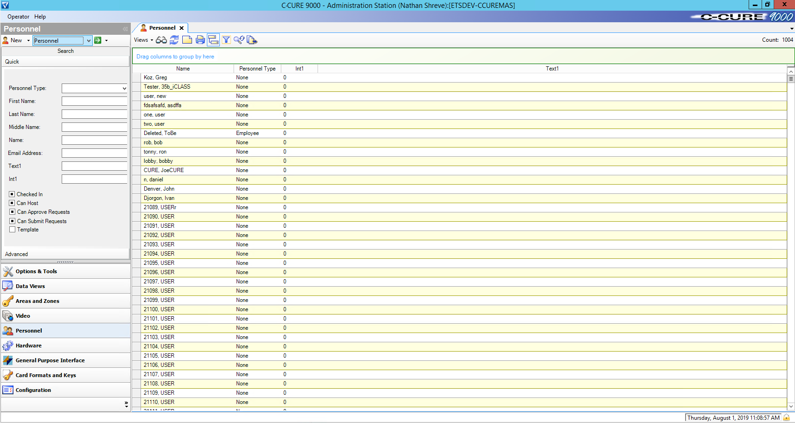This screenshot has height=423, width=795.
Task: Refresh the Personnel list
Action: coord(174,40)
